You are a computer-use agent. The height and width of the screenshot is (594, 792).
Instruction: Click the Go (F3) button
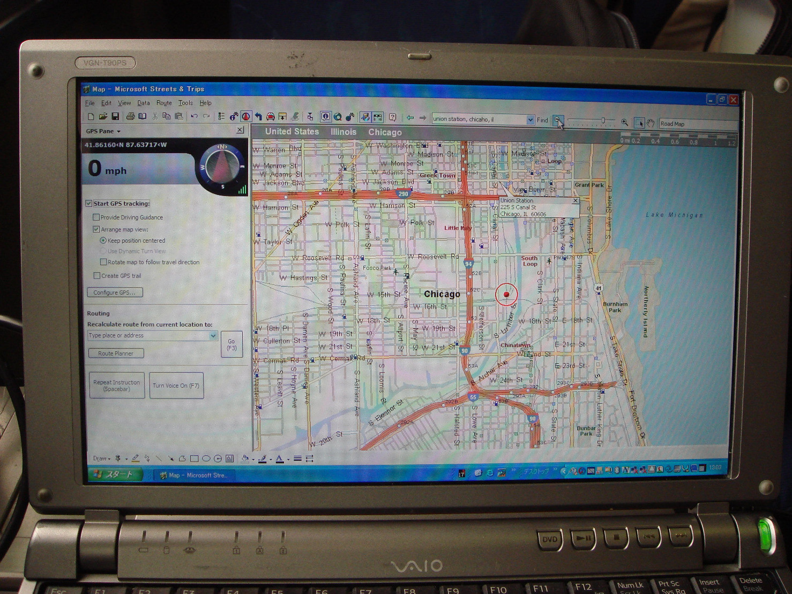[231, 344]
